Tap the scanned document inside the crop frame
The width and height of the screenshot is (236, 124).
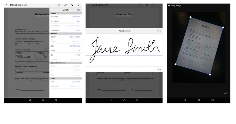point(199,46)
